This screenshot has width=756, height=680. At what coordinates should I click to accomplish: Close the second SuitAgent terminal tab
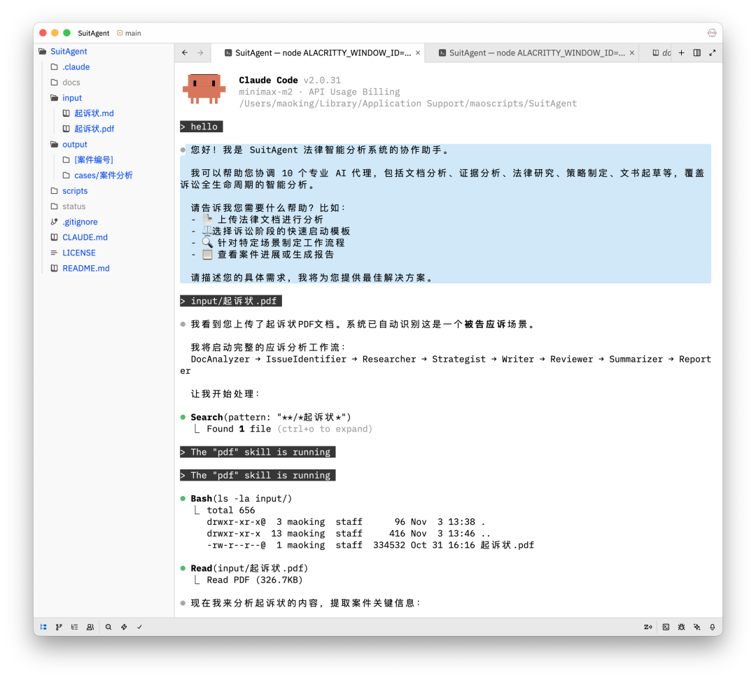point(631,52)
